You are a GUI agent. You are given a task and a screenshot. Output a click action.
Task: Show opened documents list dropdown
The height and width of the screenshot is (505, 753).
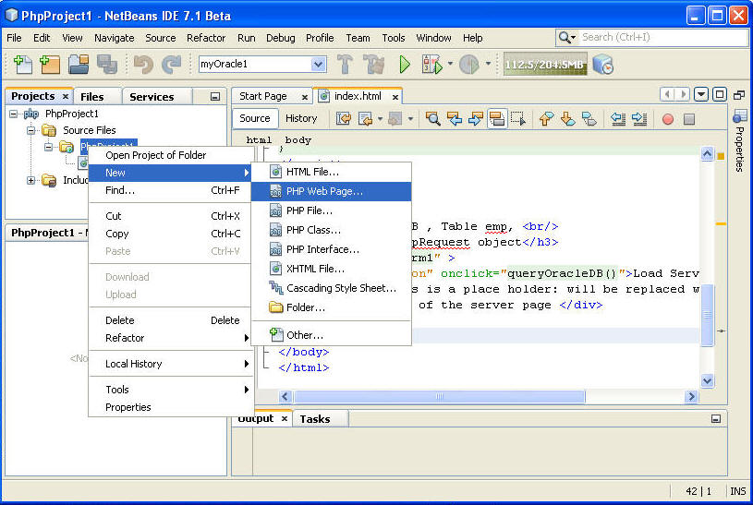(x=701, y=94)
